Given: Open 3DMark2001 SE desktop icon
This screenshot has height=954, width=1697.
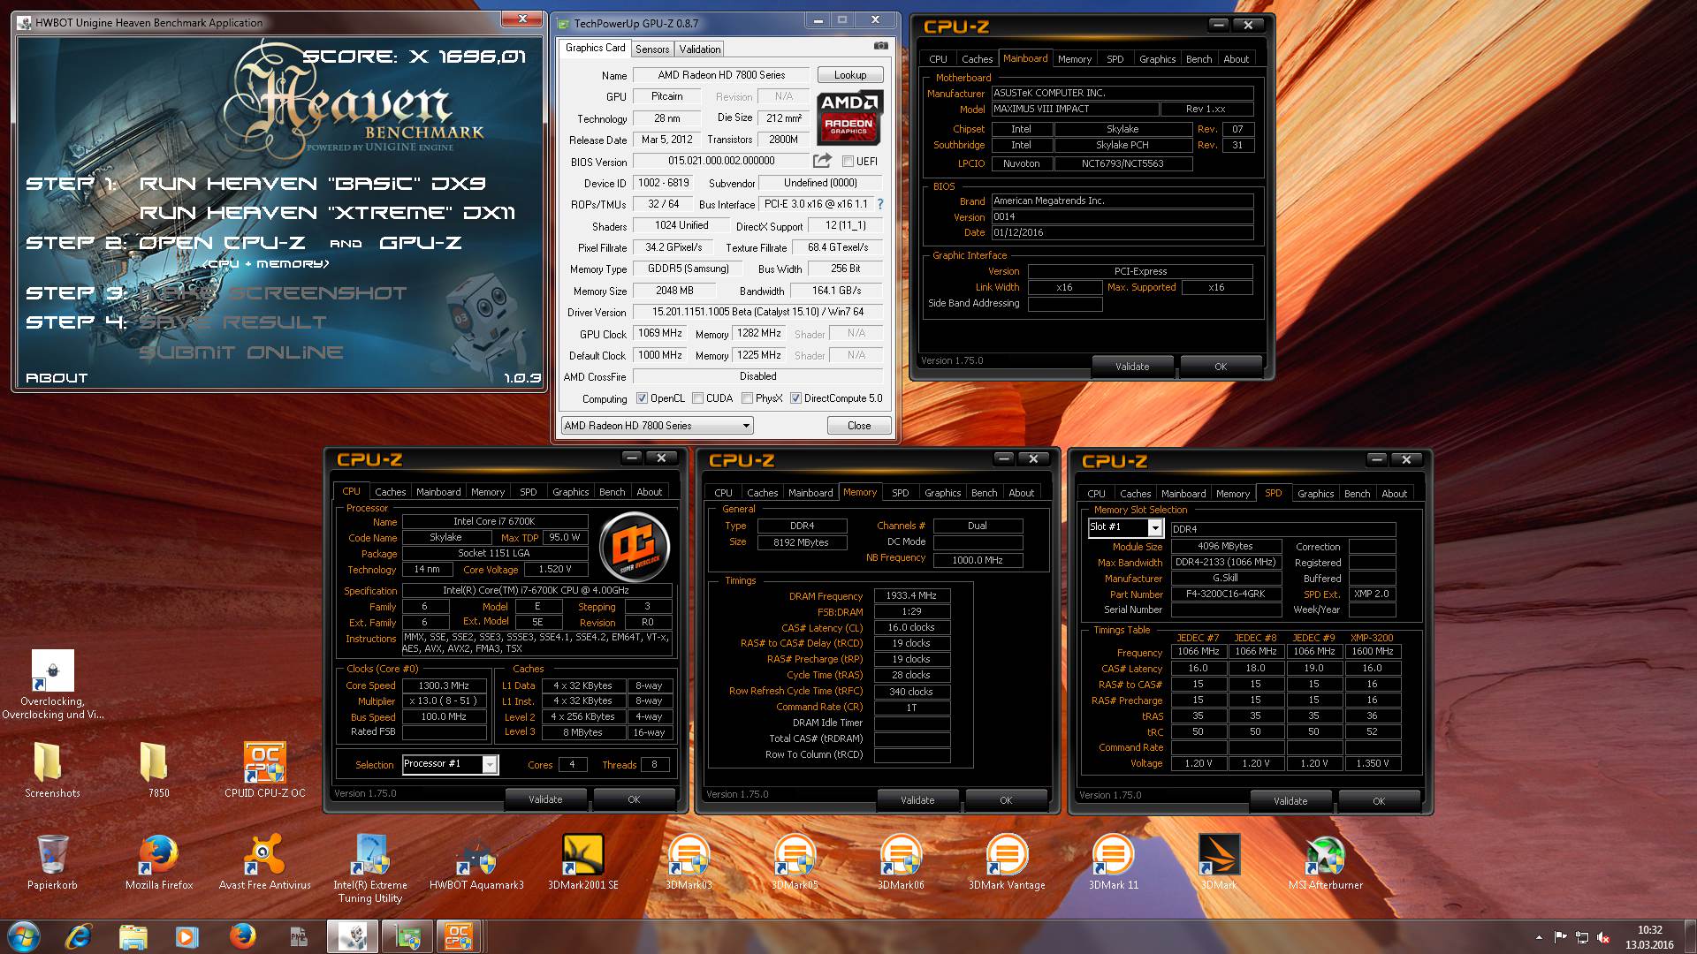Looking at the screenshot, I should 583,863.
